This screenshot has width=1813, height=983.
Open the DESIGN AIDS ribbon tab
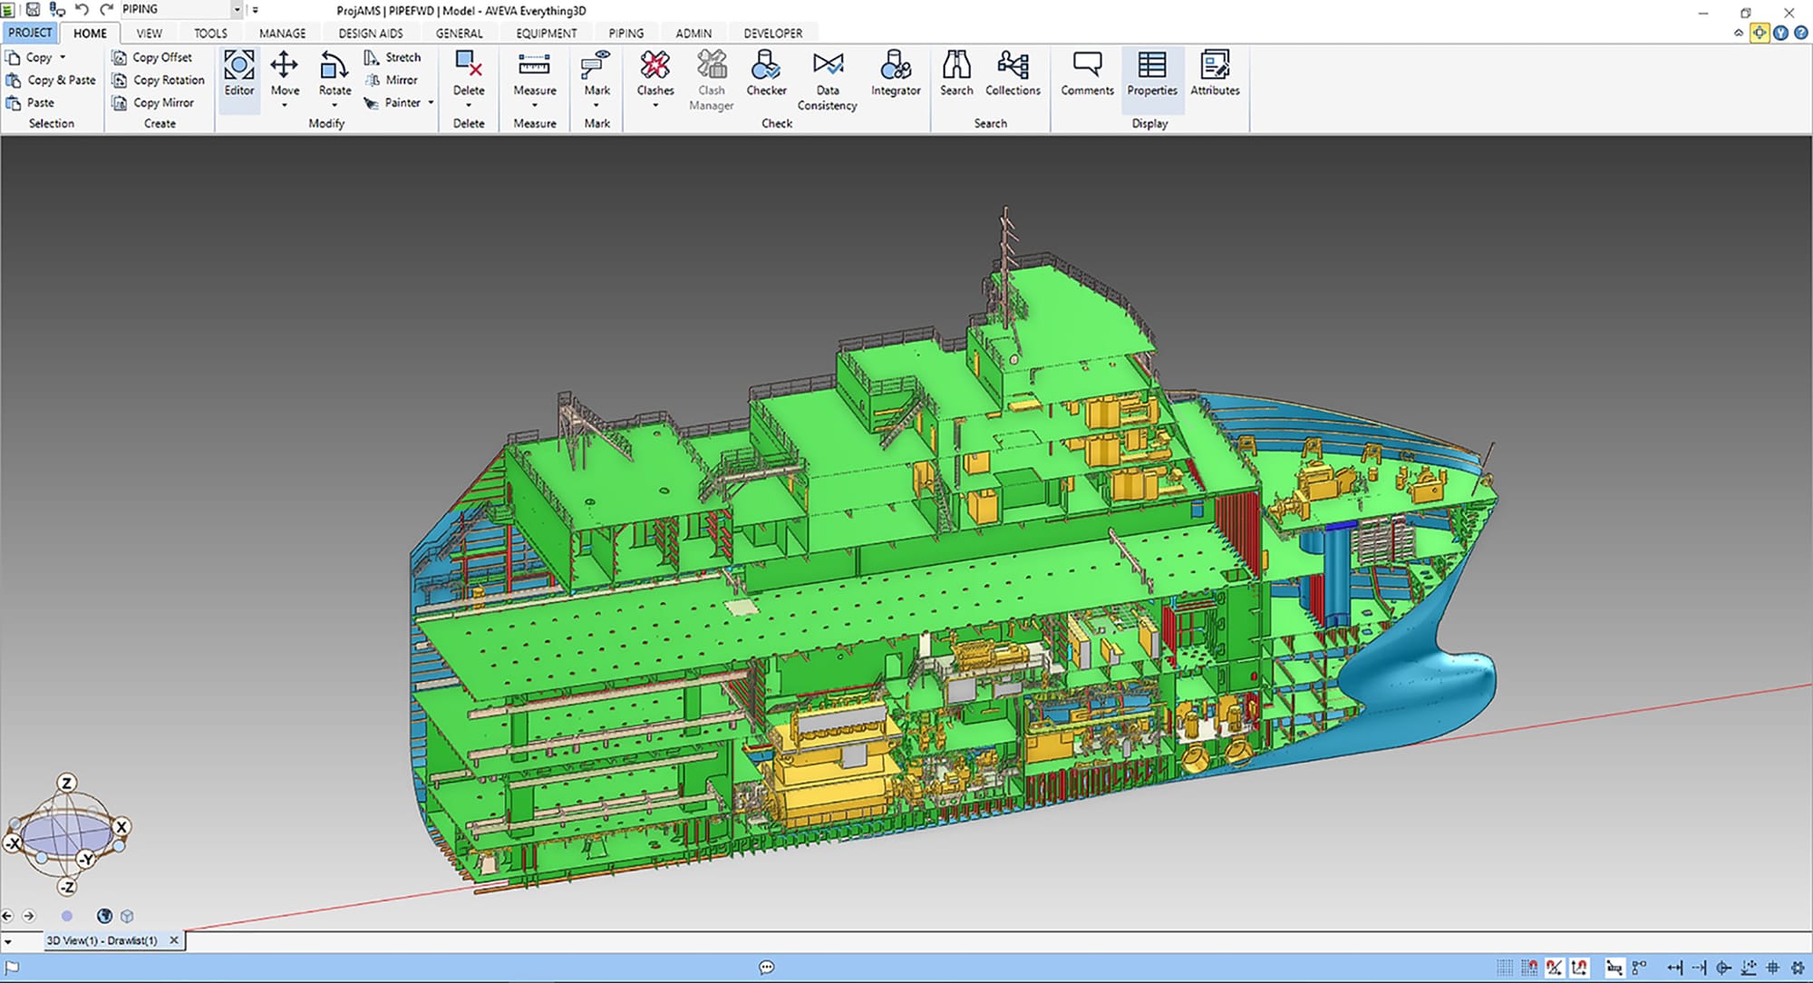click(370, 34)
